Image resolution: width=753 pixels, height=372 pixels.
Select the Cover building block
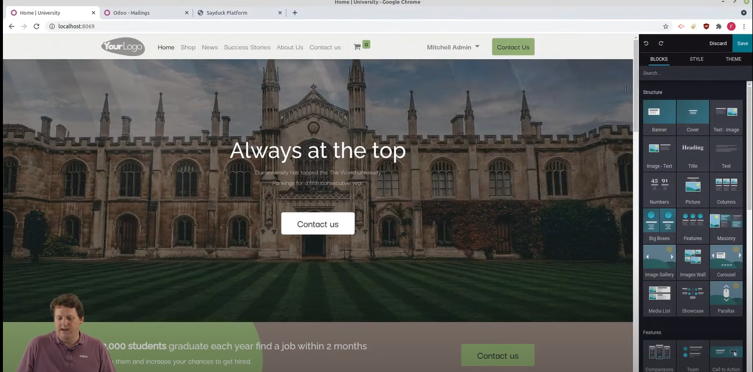(x=693, y=117)
